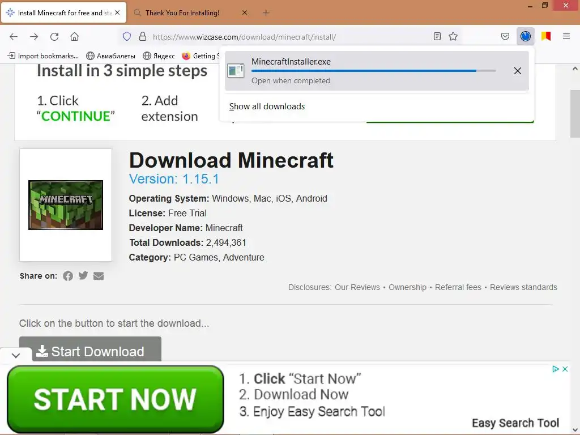Save page to Pocket
The image size is (580, 435).
pyautogui.click(x=505, y=36)
